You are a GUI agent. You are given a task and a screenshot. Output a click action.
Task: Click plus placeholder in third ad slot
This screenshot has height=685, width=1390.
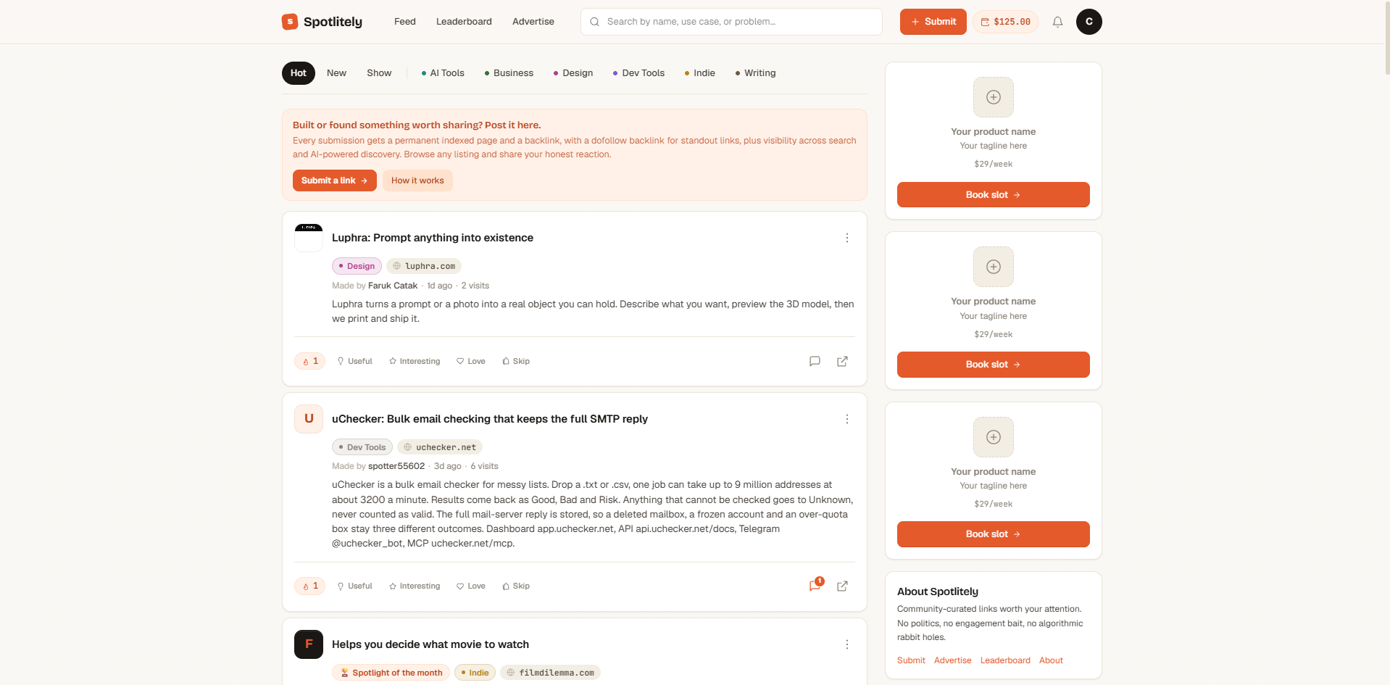[x=994, y=437]
